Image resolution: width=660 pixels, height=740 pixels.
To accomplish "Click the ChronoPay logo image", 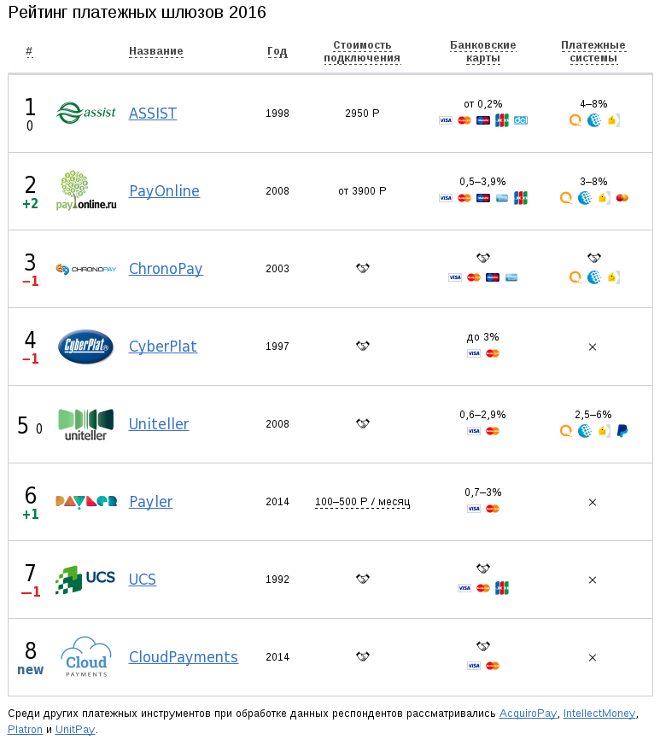I will [x=85, y=269].
